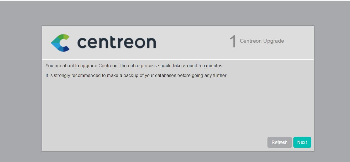Click the header area between logo and step

192,43
